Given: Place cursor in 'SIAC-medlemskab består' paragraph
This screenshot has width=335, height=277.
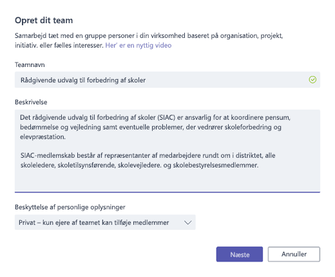Looking at the screenshot, I should (x=148, y=160).
